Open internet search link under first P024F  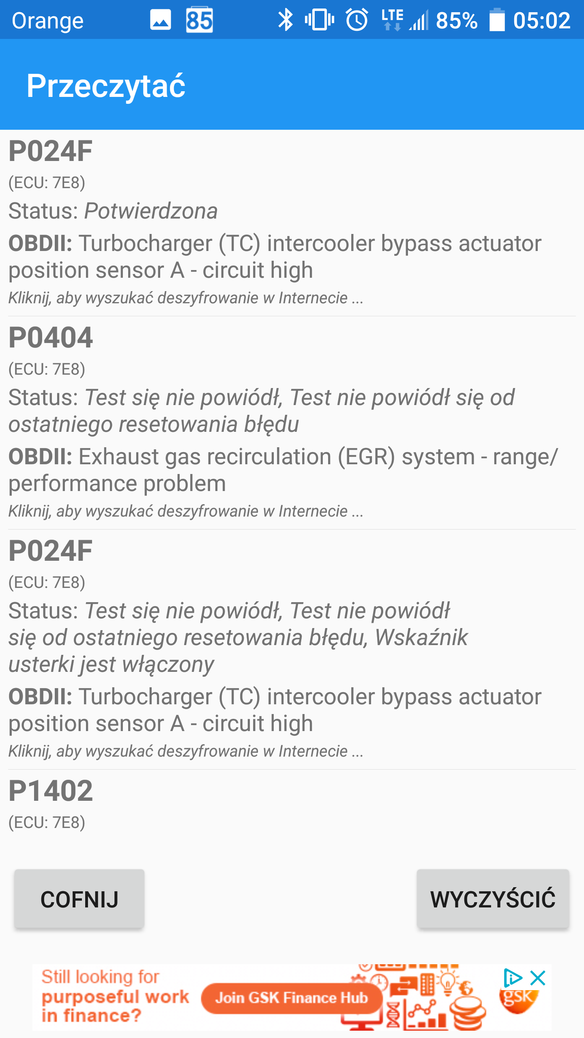186,298
